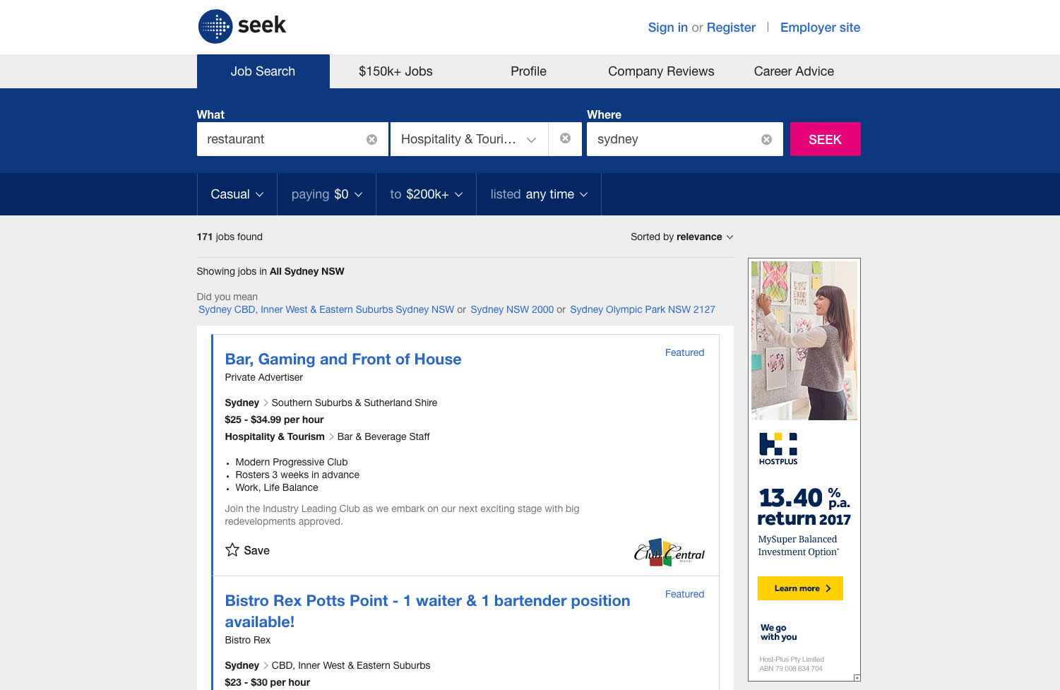Click the 'Work, Life Balance' bullet

(x=277, y=487)
